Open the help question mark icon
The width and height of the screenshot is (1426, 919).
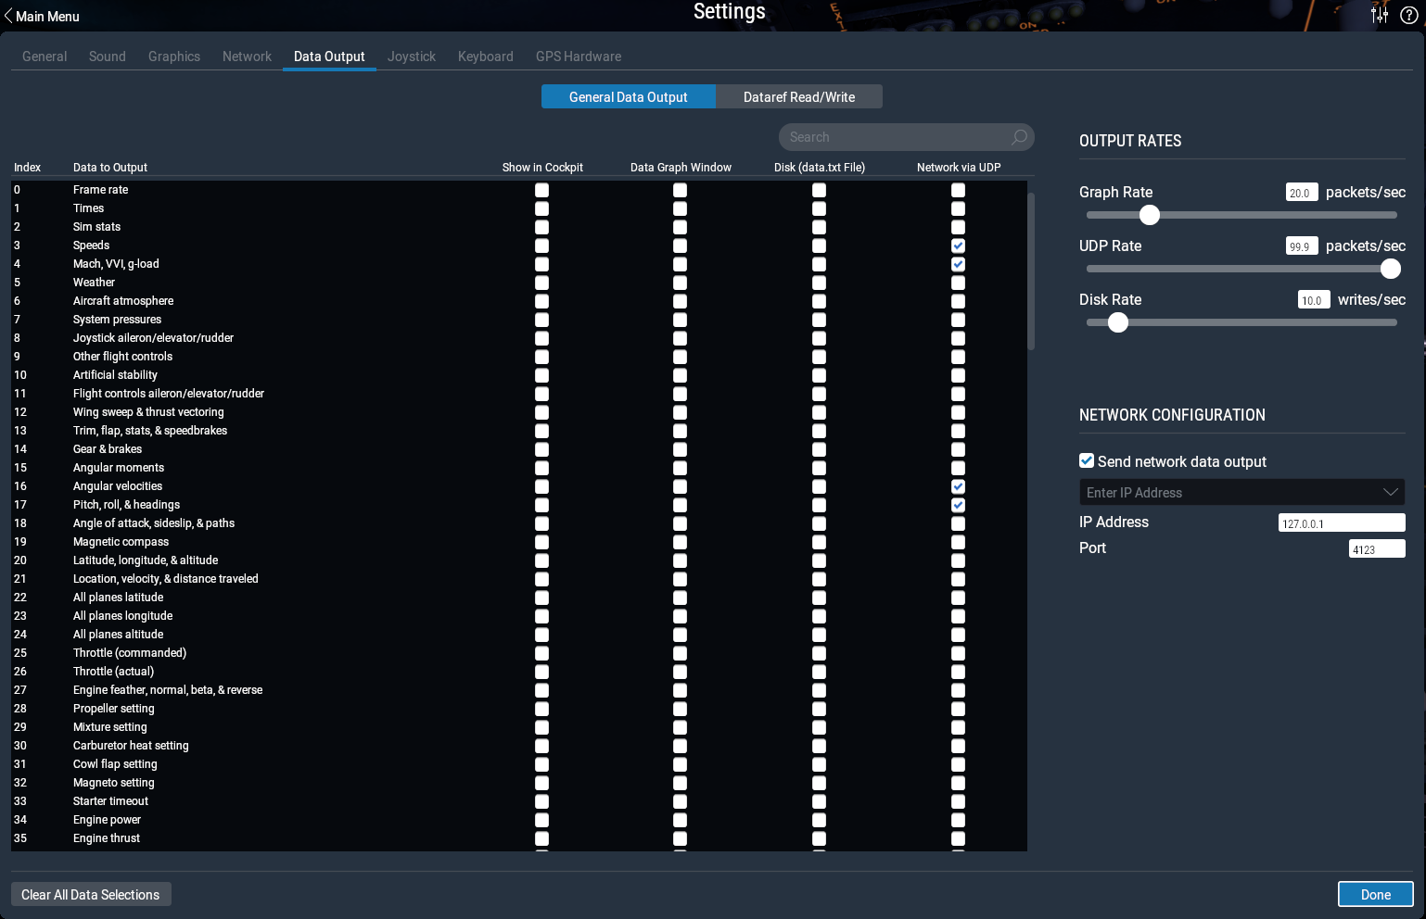[1408, 15]
